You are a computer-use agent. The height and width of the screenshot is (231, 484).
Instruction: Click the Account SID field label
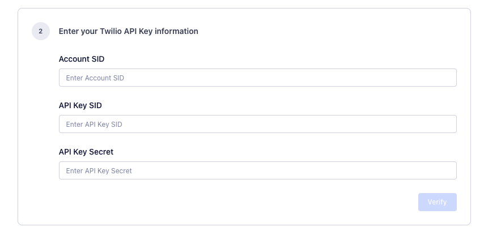pos(82,59)
